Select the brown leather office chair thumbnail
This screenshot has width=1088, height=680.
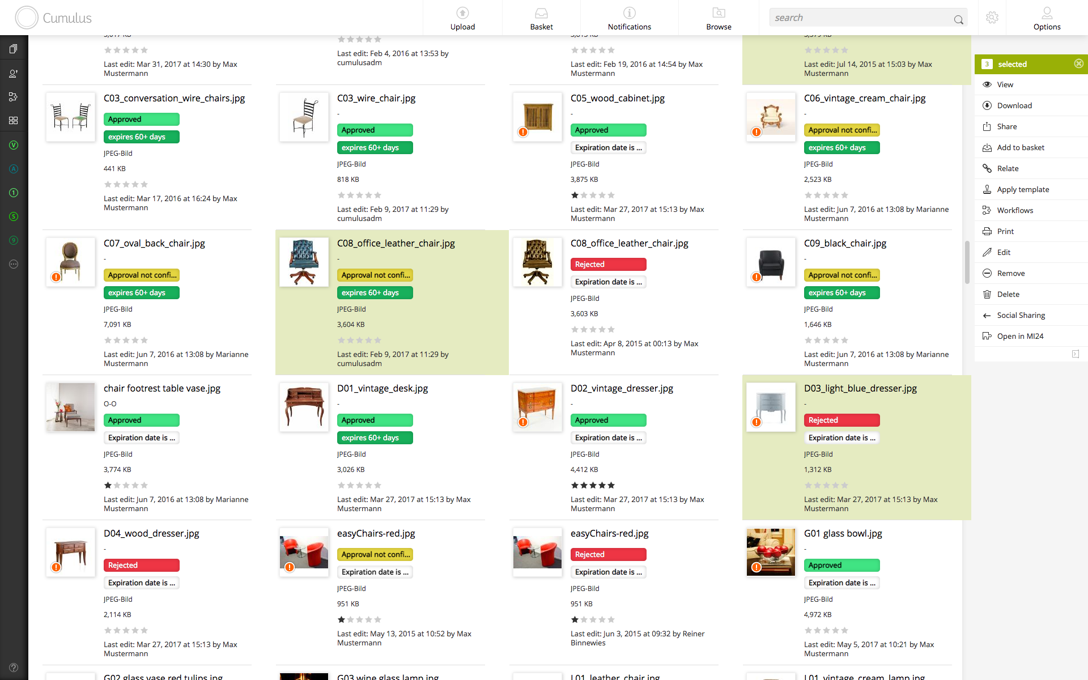[x=537, y=262]
